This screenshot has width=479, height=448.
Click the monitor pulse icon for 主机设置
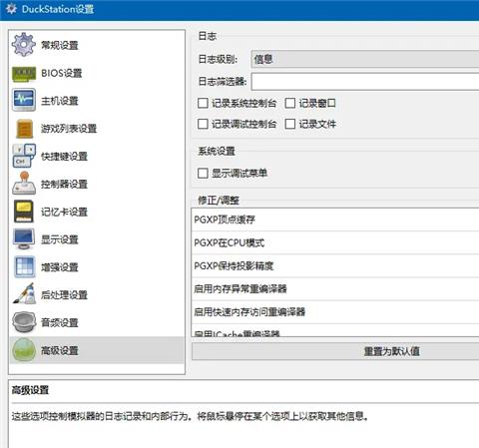(24, 100)
